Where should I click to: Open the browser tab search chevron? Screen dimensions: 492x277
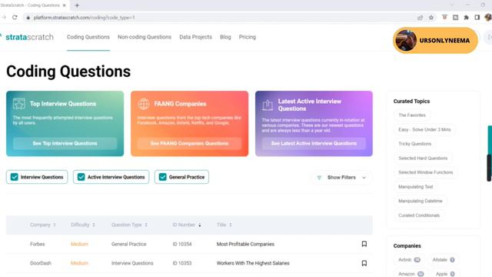click(x=452, y=5)
